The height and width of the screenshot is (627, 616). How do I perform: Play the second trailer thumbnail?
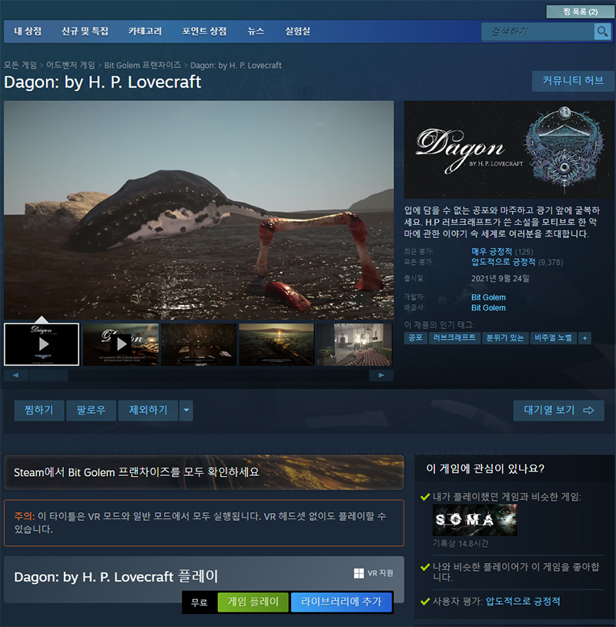click(121, 344)
